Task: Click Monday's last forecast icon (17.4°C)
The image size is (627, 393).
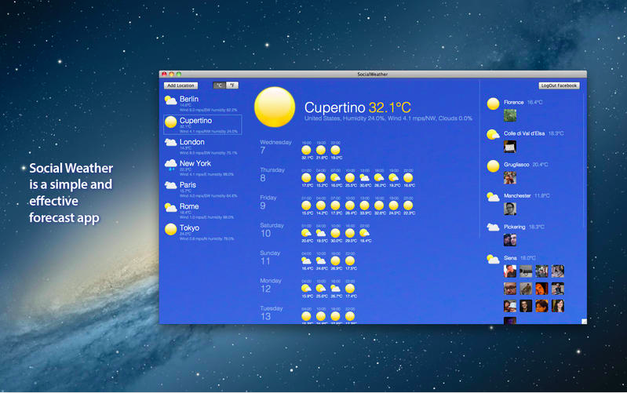Action: (x=350, y=288)
